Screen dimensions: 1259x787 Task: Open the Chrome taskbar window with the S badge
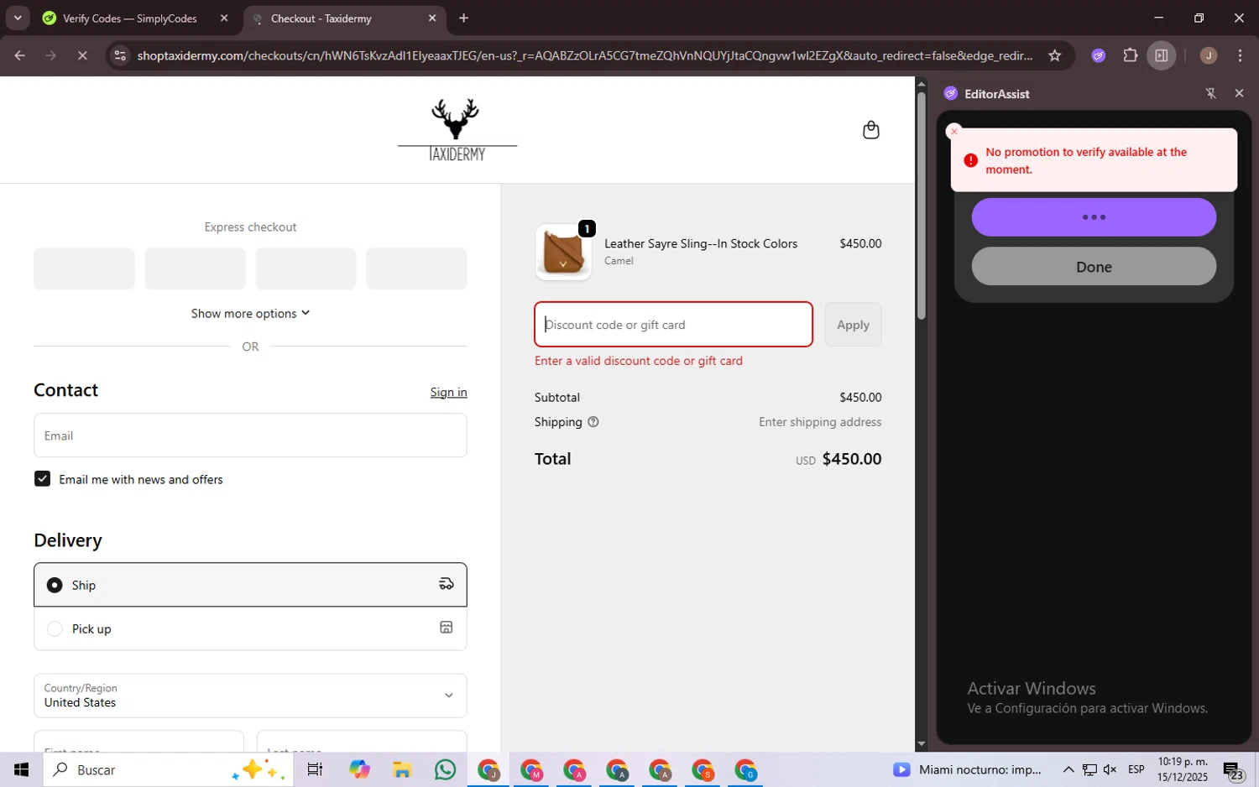point(702,769)
